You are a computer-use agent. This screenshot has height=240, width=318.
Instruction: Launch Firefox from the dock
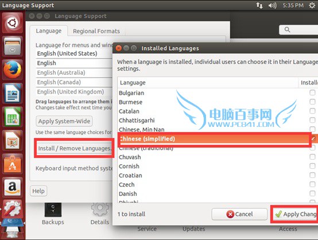pos(13,69)
